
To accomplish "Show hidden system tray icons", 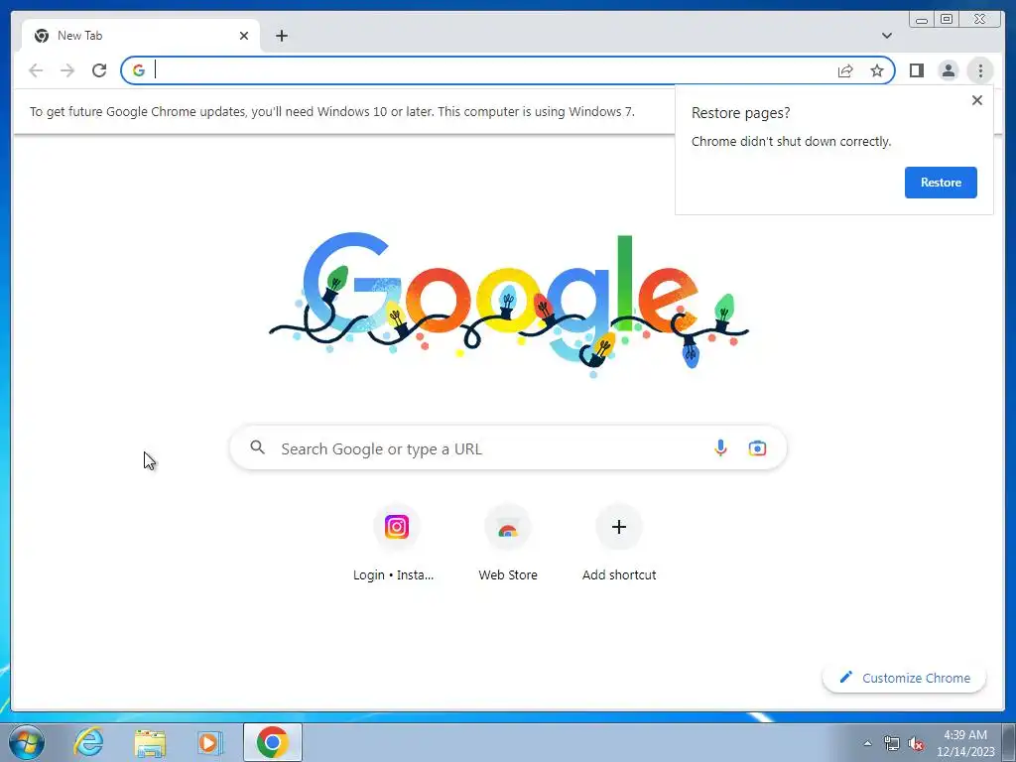I will [867, 743].
